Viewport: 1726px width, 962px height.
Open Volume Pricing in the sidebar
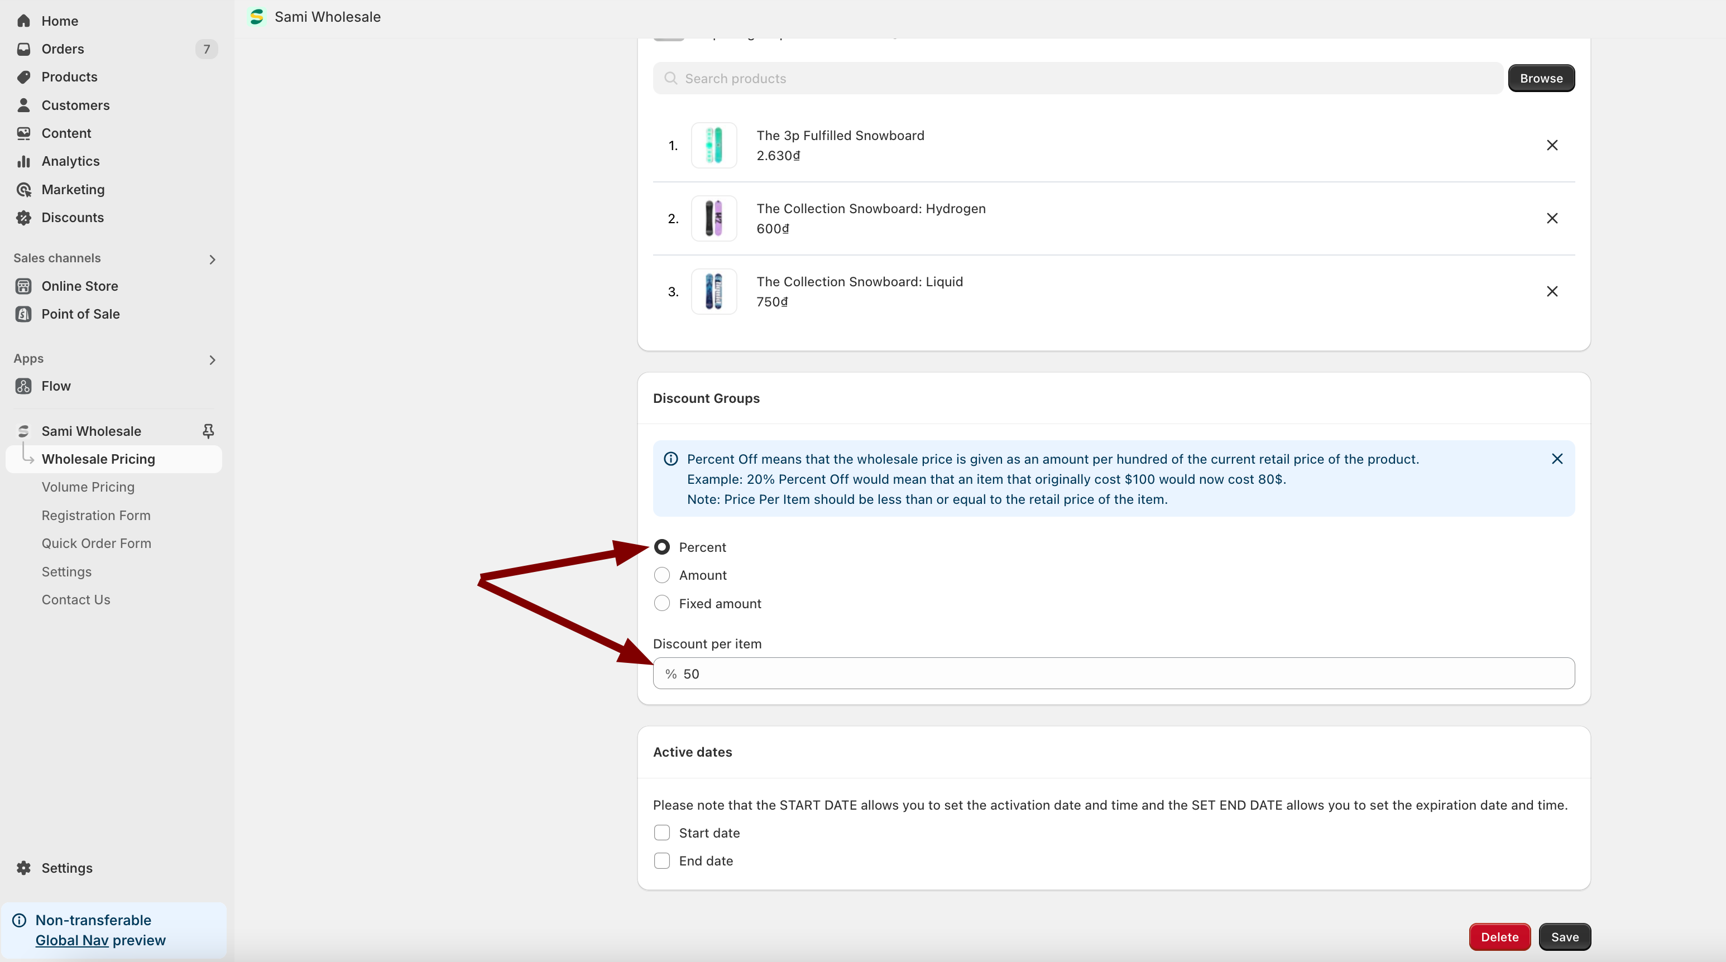pyautogui.click(x=88, y=487)
